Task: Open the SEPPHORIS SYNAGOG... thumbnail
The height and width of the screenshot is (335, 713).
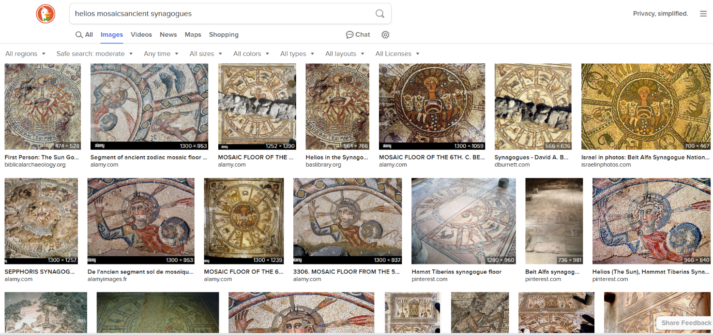Action: click(x=41, y=221)
